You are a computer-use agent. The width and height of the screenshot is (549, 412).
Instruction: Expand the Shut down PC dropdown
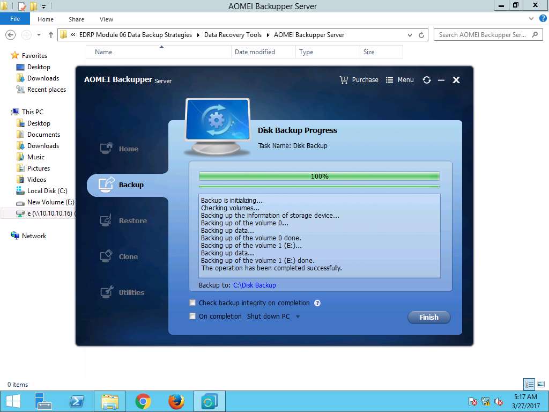pos(298,317)
